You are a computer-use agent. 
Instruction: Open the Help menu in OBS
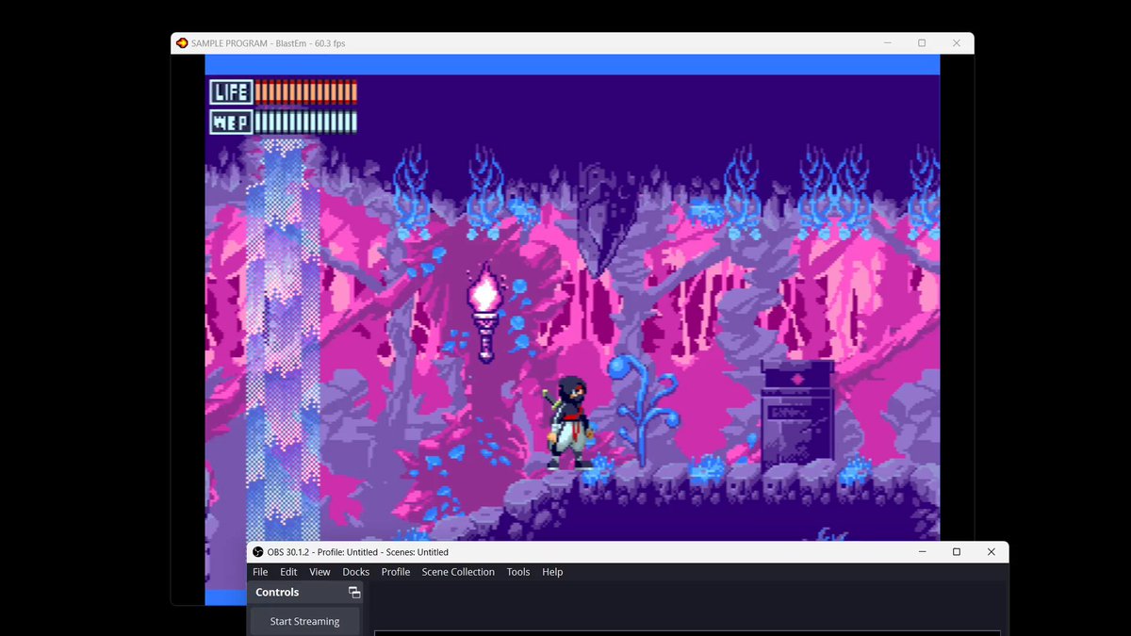(552, 572)
